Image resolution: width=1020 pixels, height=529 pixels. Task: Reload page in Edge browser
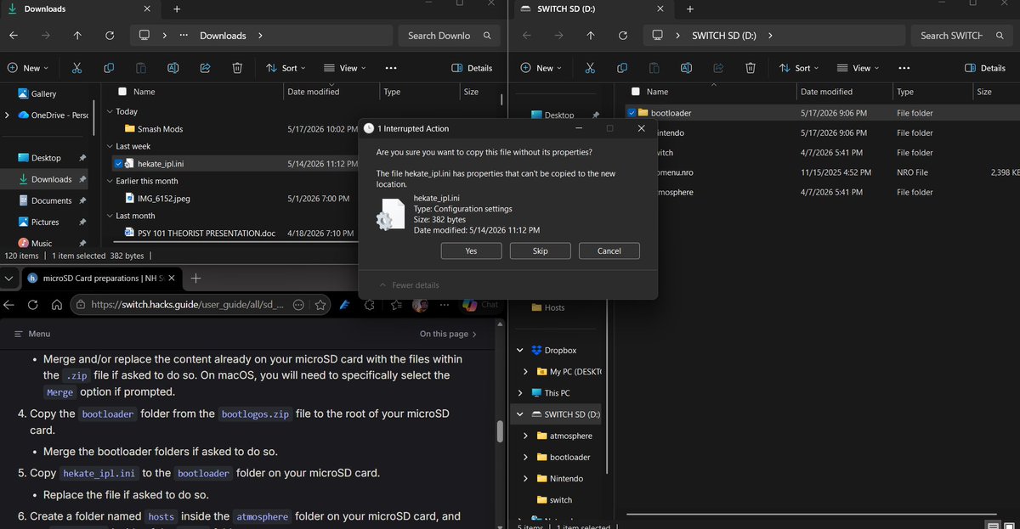(32, 304)
